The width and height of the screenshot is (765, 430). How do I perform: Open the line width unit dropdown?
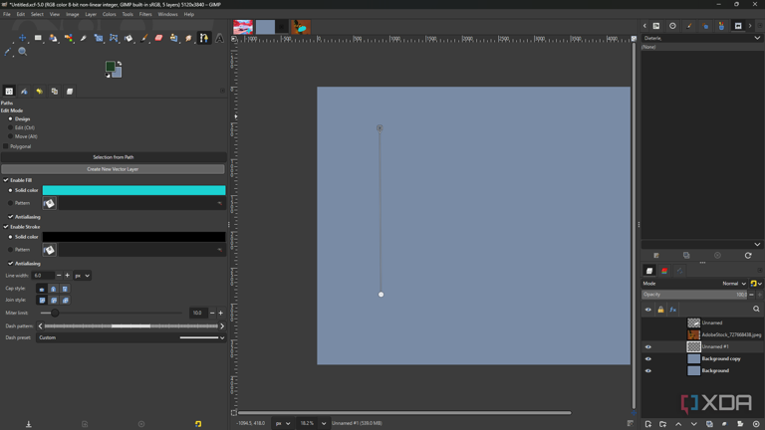tap(83, 276)
